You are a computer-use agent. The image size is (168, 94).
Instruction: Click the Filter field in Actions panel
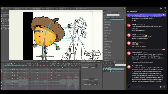point(113,15)
